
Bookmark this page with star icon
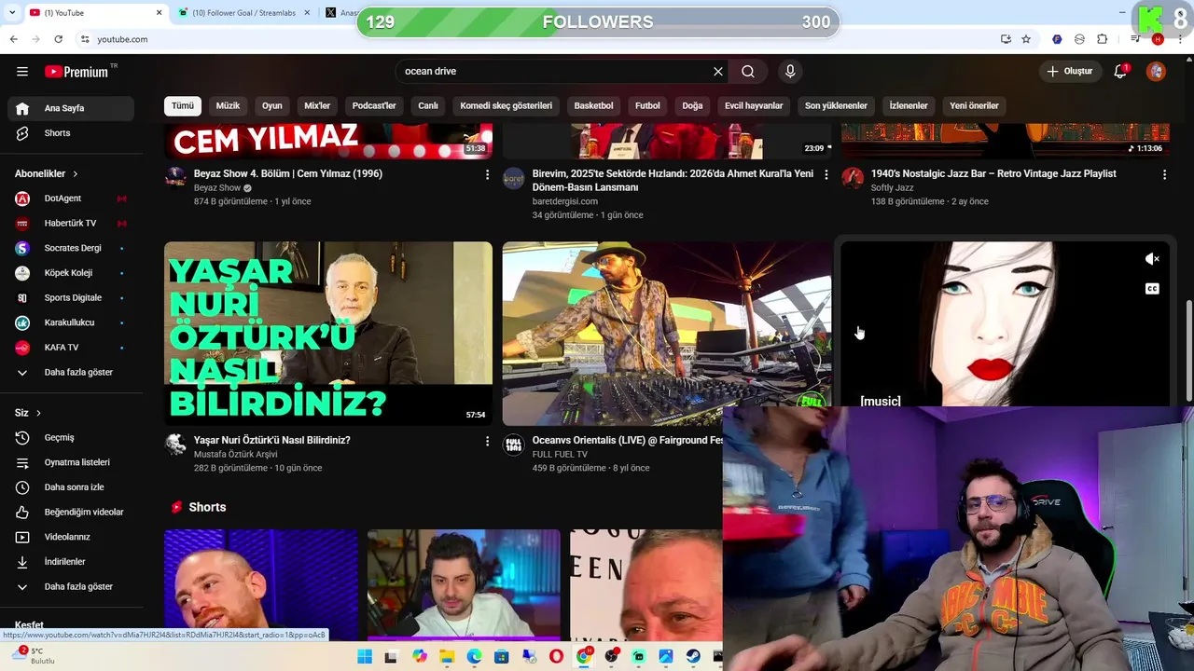[x=1026, y=39]
